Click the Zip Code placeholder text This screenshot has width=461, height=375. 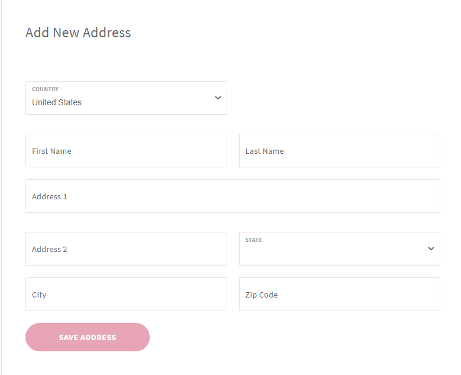pyautogui.click(x=262, y=295)
